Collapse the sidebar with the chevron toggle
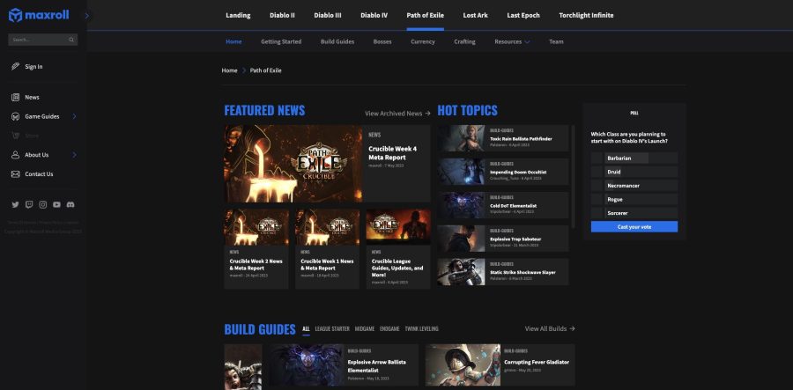The height and width of the screenshot is (390, 793). pyautogui.click(x=87, y=16)
